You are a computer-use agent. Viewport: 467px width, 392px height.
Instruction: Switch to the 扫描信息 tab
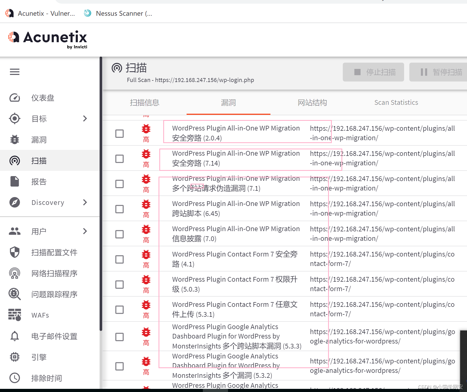click(x=145, y=102)
